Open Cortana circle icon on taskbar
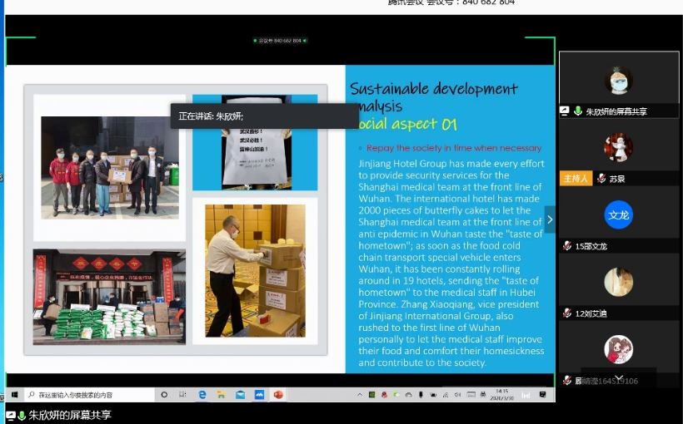This screenshot has width=683, height=424. [x=164, y=395]
